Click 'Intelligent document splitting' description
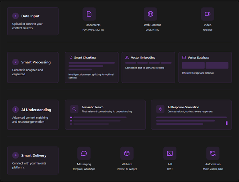 click(x=91, y=76)
